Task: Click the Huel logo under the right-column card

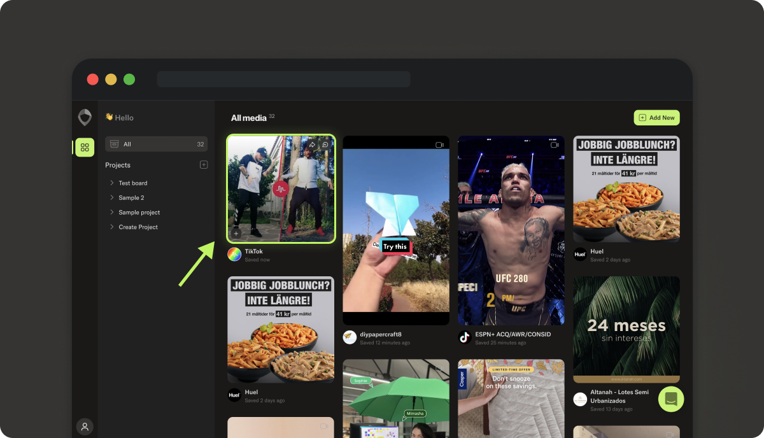Action: click(x=580, y=255)
